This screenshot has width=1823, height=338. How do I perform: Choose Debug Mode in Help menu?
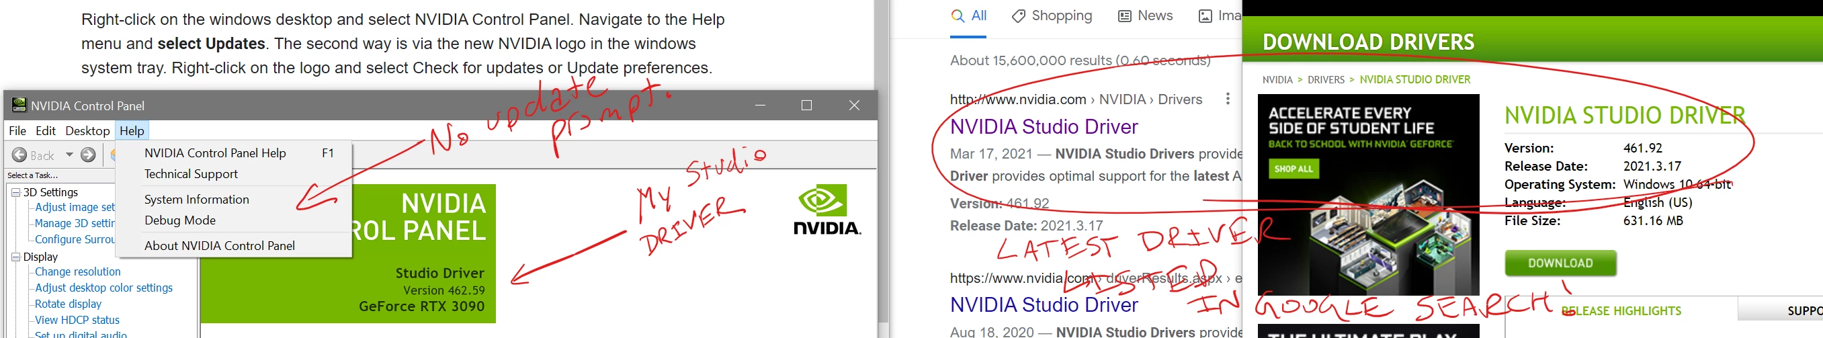[235, 220]
